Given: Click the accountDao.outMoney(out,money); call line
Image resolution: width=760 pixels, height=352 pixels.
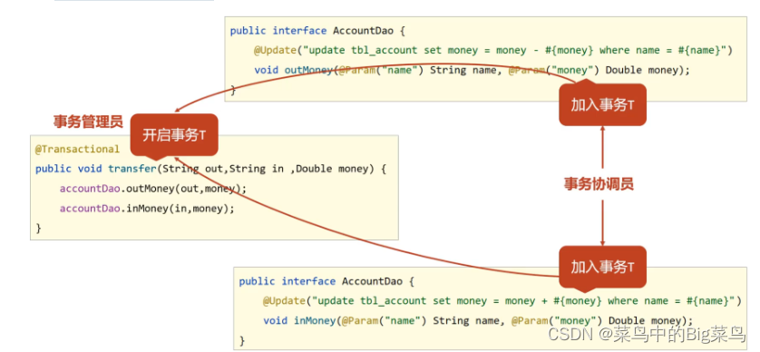Looking at the screenshot, I should point(153,189).
